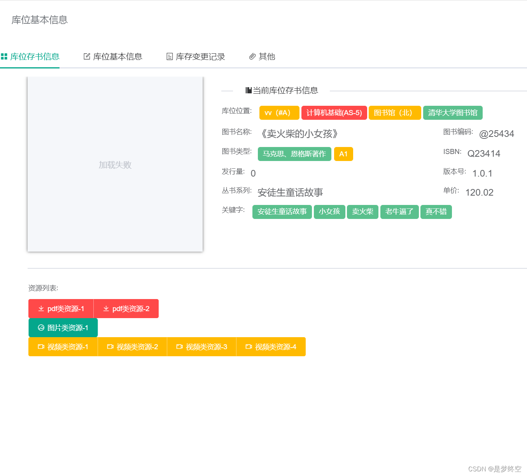Viewport: 527px width, 476px height.
Task: Click the 卖火柴 keyword tag
Action: pyautogui.click(x=362, y=212)
